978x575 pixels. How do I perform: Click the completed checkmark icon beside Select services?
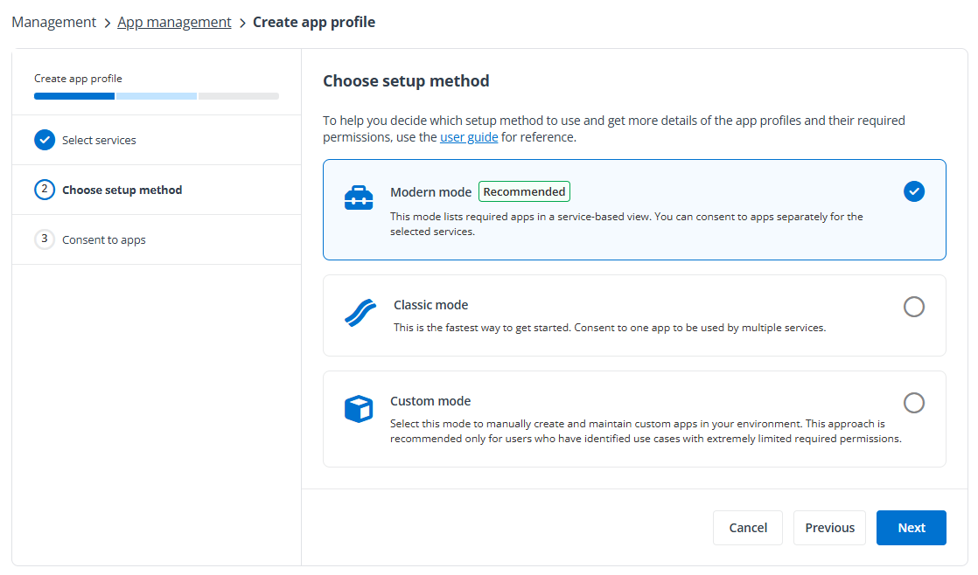(x=45, y=140)
